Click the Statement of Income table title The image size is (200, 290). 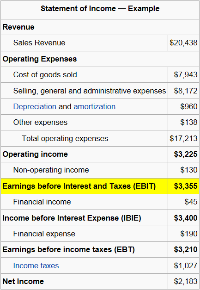(100, 9)
